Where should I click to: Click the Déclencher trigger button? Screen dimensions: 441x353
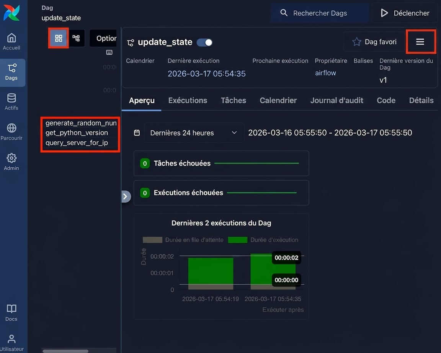click(405, 13)
